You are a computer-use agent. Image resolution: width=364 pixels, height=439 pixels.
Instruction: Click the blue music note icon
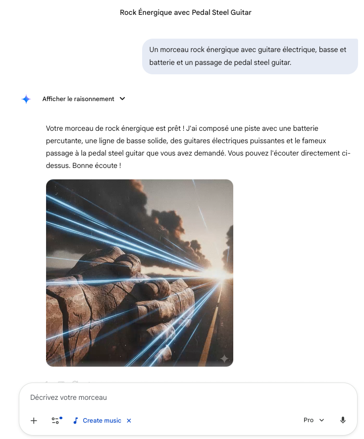75,421
